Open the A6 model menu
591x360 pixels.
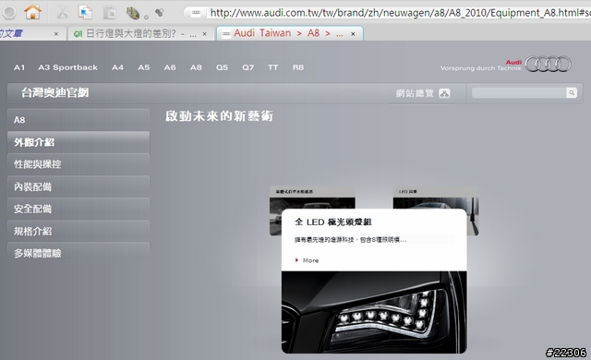pos(170,67)
